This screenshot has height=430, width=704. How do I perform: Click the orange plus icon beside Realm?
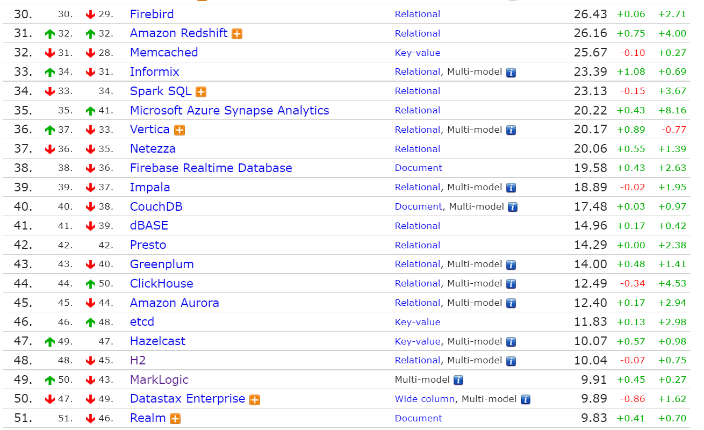(x=175, y=419)
